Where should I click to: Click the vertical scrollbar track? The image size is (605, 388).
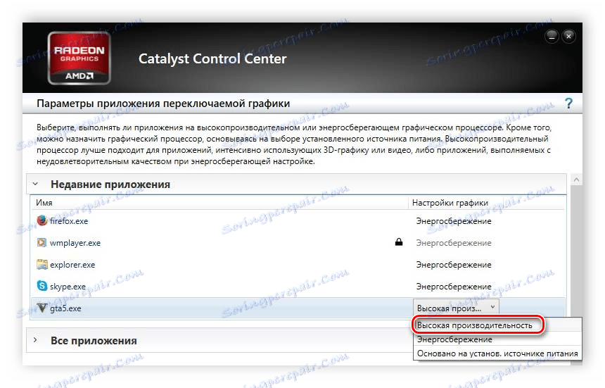pos(576,251)
